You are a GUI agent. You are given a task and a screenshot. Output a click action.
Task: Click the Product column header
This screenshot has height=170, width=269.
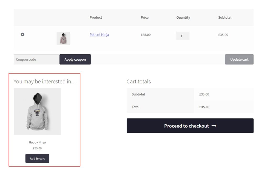tap(96, 17)
